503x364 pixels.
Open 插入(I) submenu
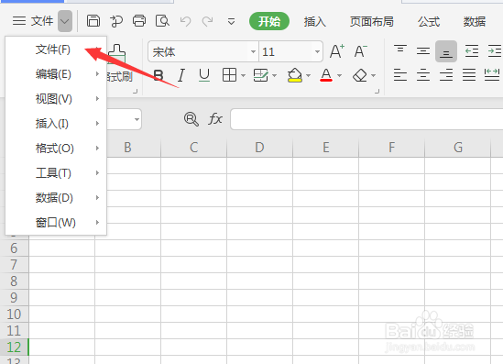click(56, 124)
